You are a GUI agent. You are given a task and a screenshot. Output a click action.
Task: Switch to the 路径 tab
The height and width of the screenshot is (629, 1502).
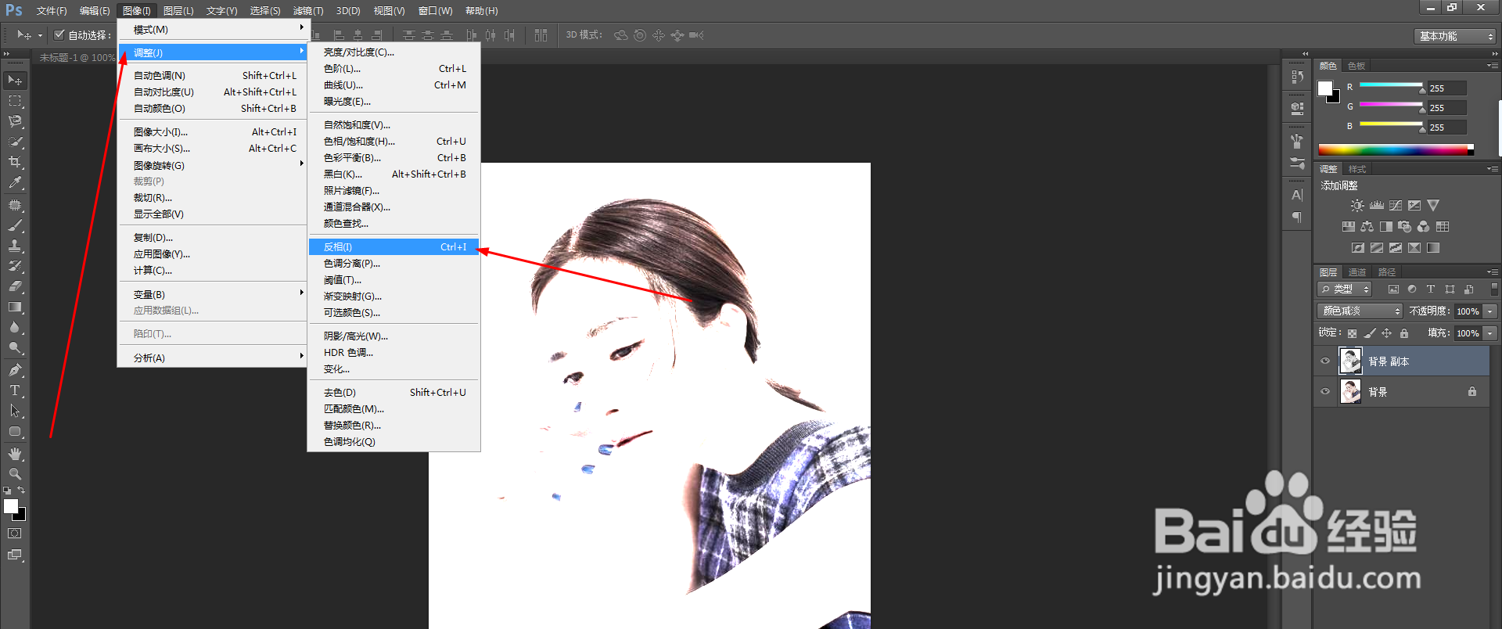[x=1387, y=272]
